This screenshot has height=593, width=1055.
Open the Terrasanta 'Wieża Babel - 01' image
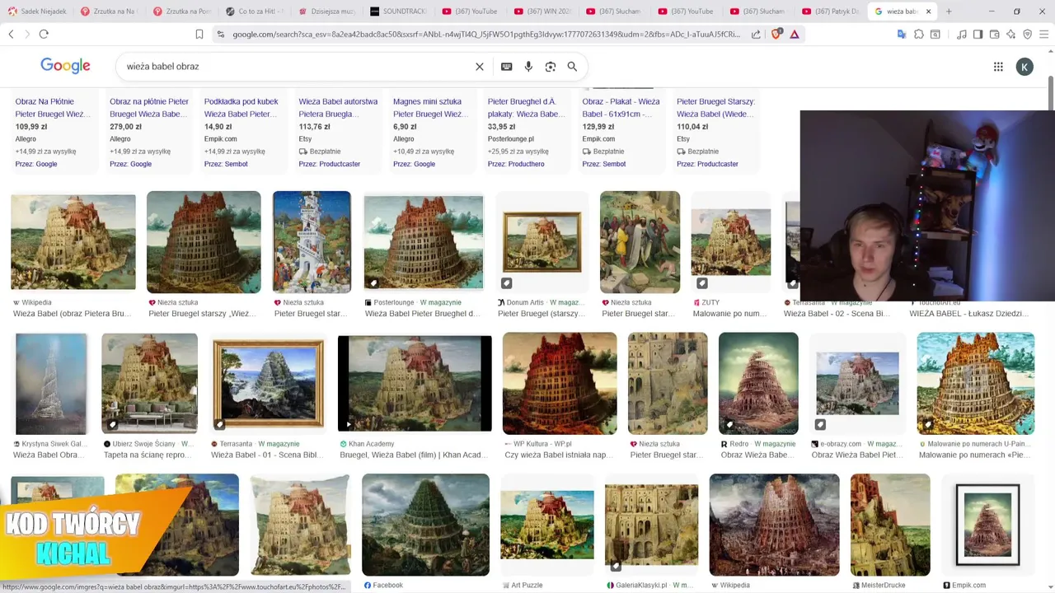tap(268, 383)
